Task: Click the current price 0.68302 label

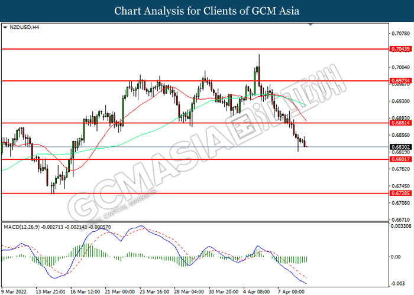Action: (x=400, y=147)
